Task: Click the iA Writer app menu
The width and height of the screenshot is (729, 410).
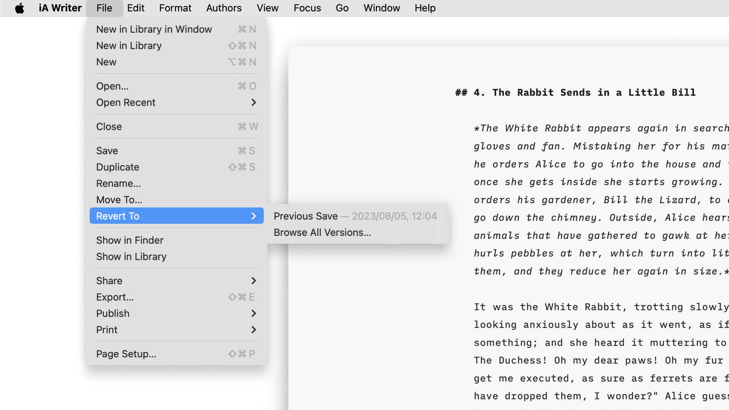Action: point(60,8)
